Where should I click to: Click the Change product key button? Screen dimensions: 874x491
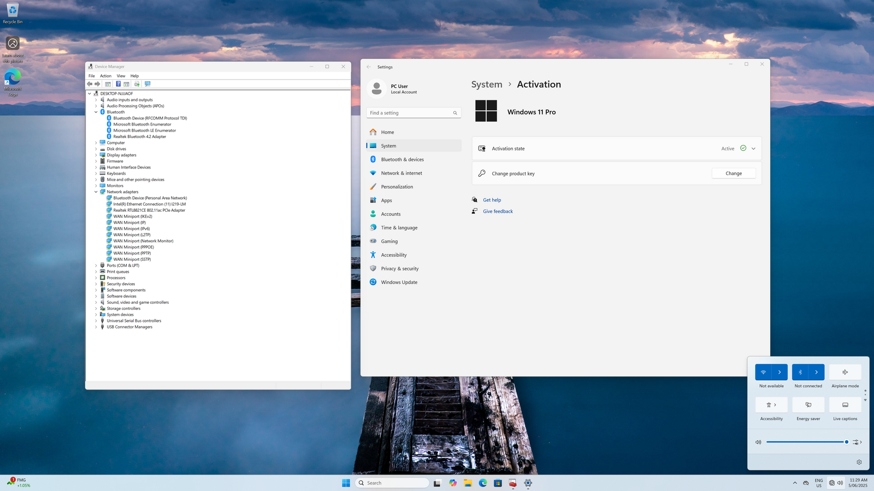point(733,173)
